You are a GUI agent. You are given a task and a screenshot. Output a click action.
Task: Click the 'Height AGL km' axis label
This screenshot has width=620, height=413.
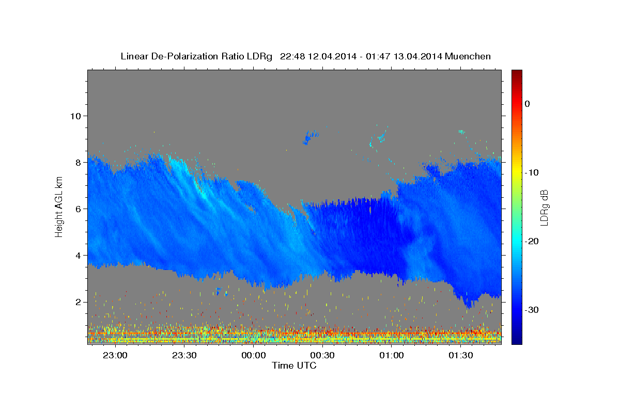(59, 206)
